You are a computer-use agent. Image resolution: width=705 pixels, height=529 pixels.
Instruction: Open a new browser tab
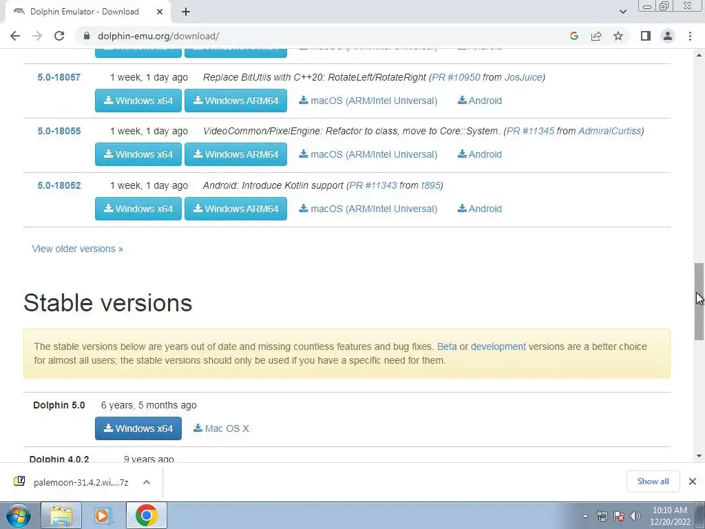186,12
